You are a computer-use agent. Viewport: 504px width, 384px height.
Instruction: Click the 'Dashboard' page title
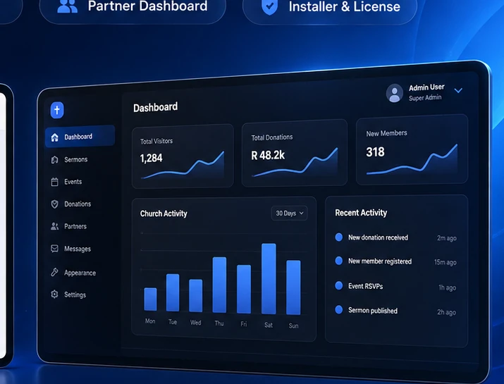pyautogui.click(x=155, y=107)
